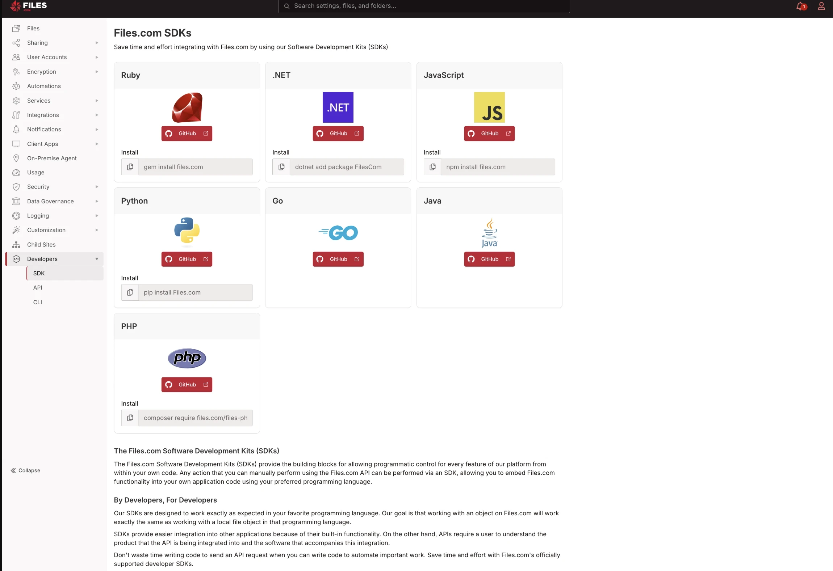833x571 pixels.
Task: Click the Files.com logo
Action: tap(29, 6)
